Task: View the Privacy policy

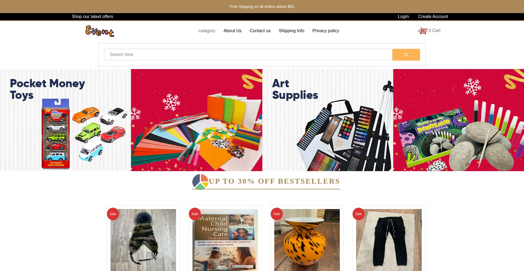Action: [326, 31]
